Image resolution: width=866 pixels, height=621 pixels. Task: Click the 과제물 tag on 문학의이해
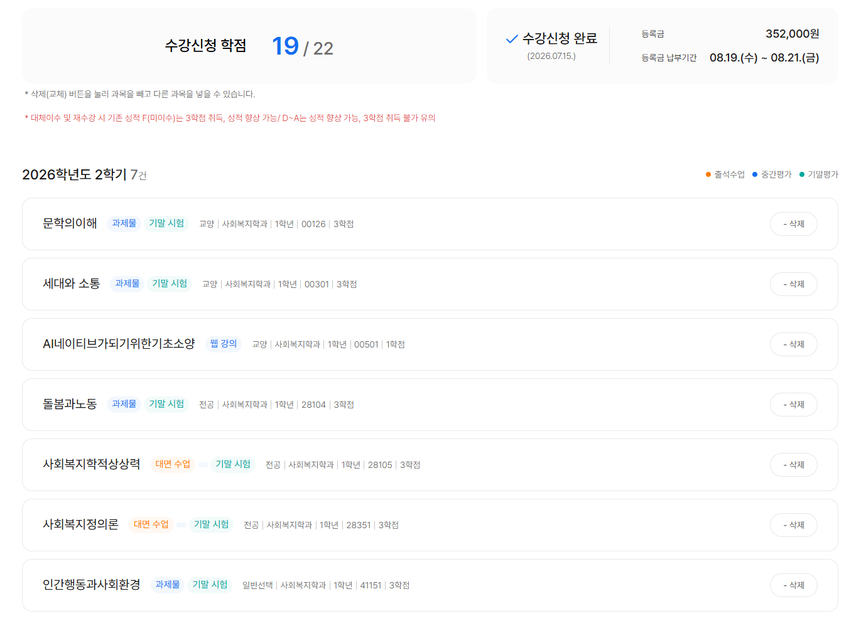point(124,223)
